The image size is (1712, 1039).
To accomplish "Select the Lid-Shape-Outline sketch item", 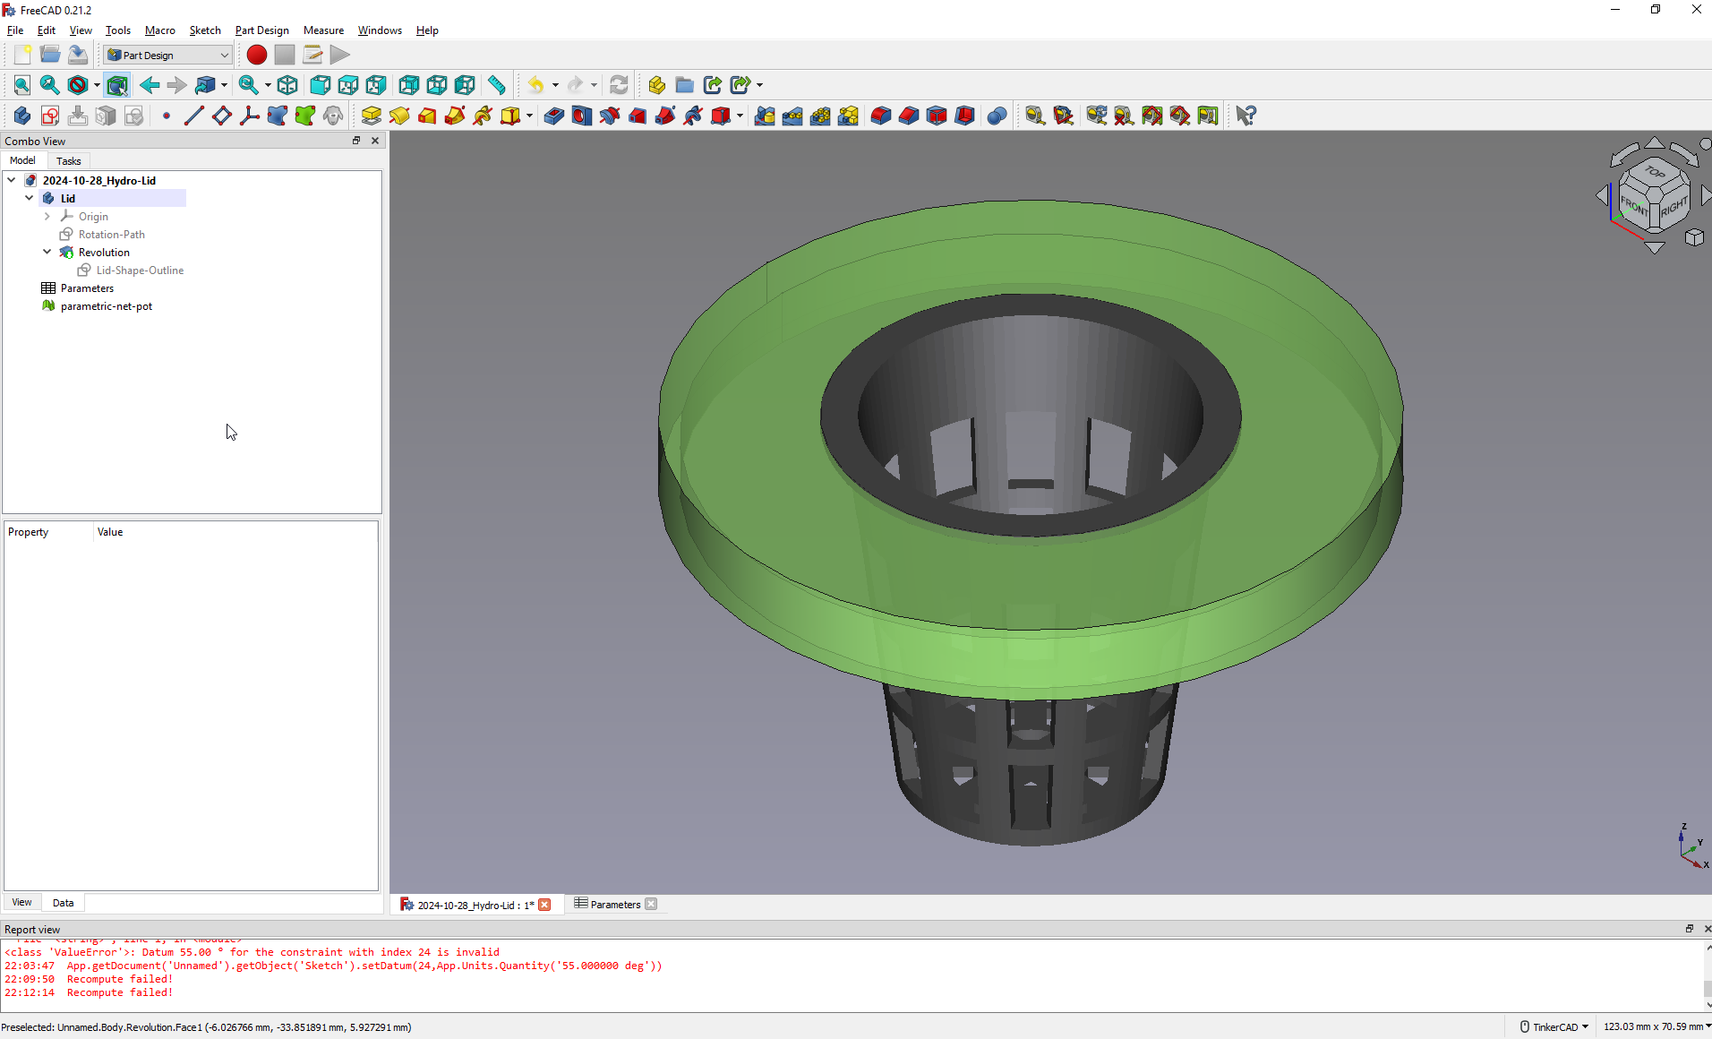I will click(x=140, y=270).
